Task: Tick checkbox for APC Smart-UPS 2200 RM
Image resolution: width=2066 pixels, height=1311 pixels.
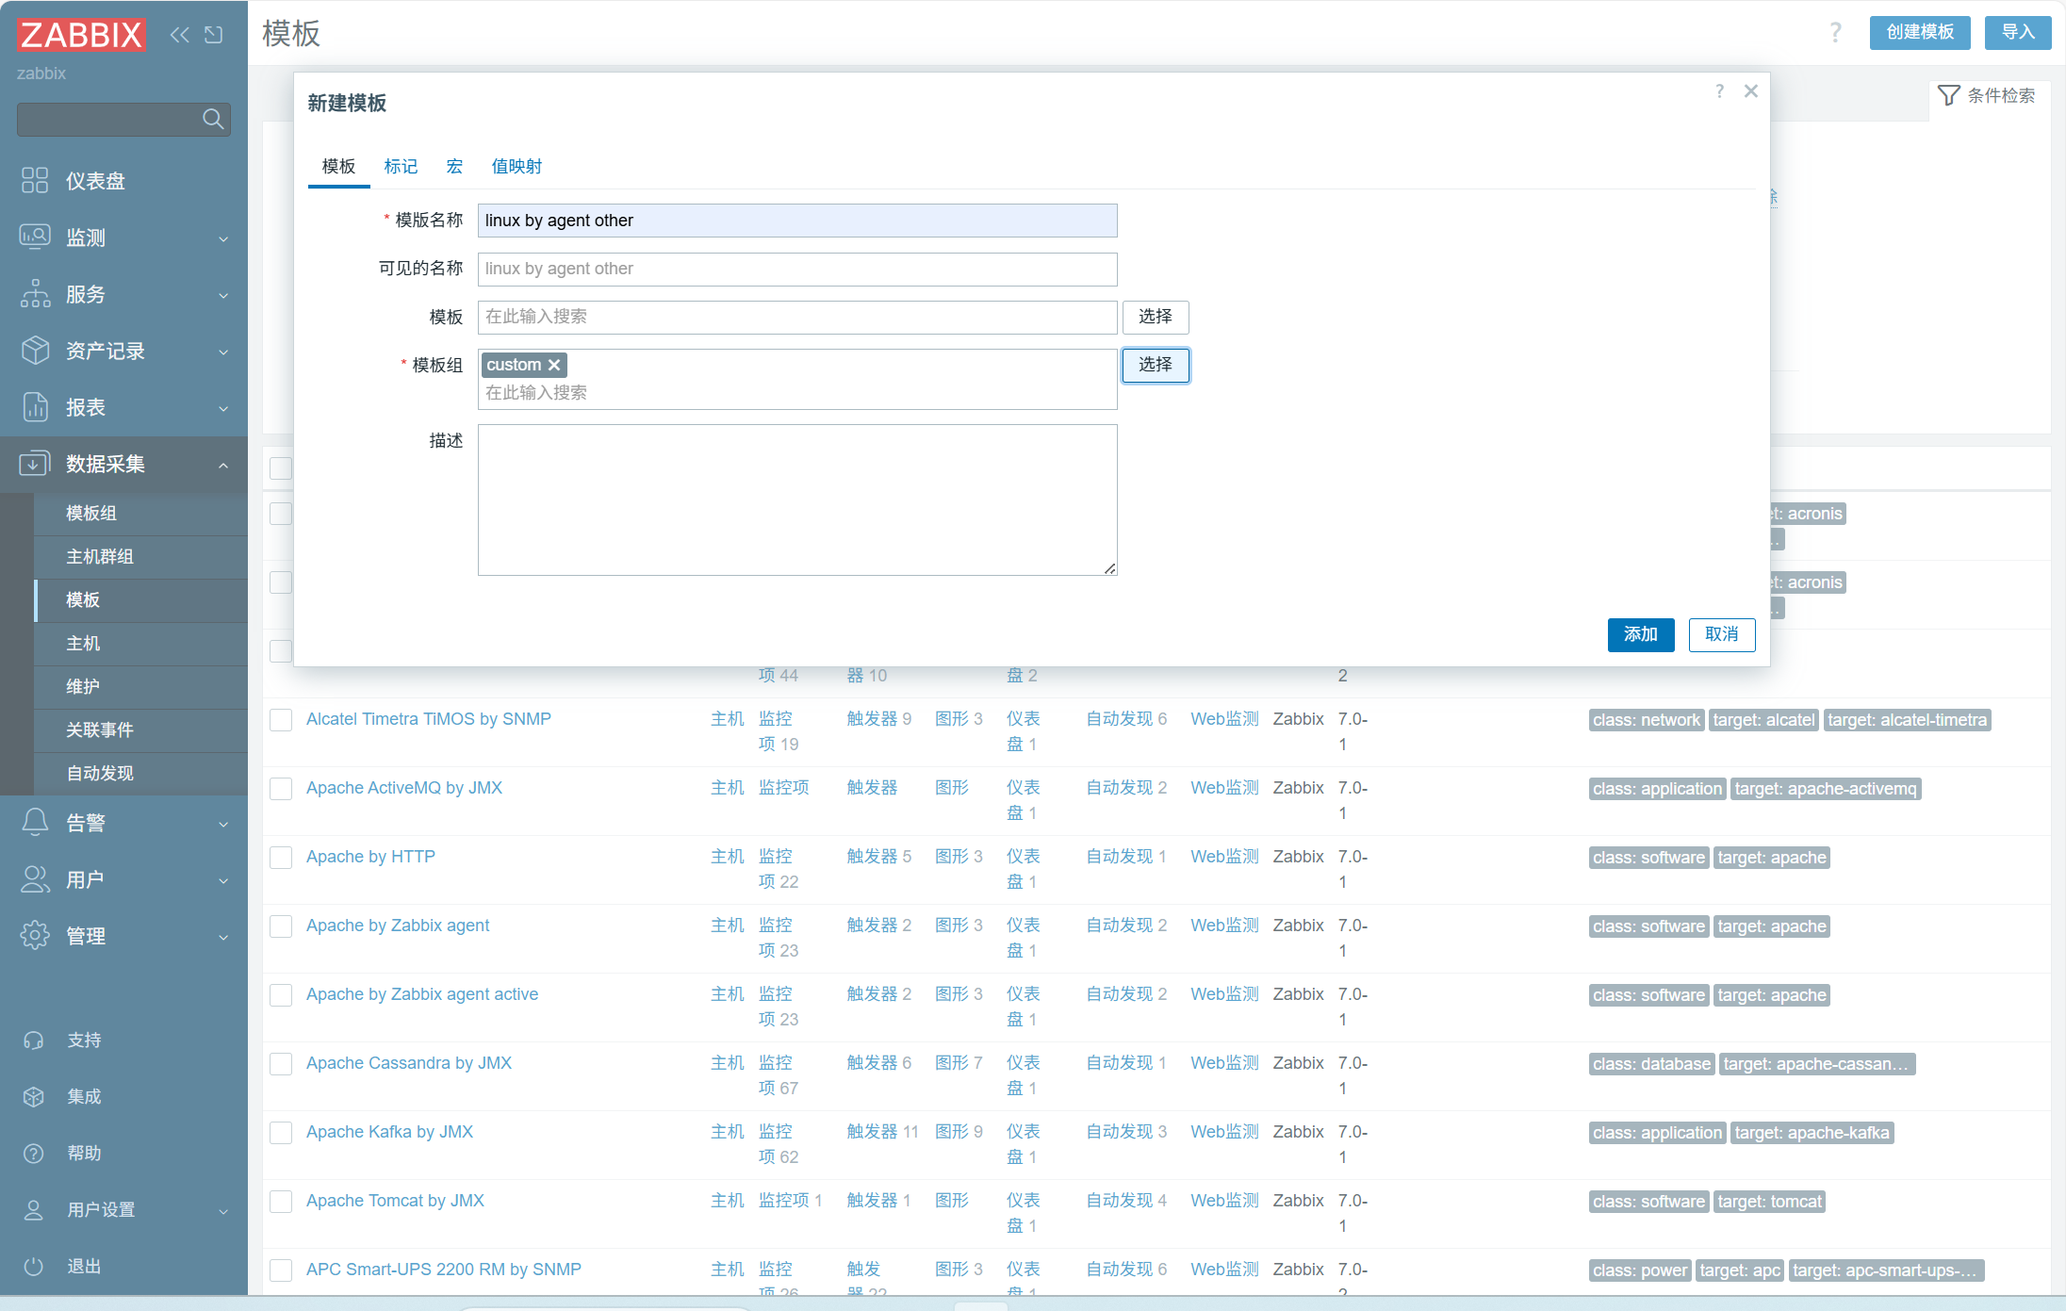Action: click(x=281, y=1270)
